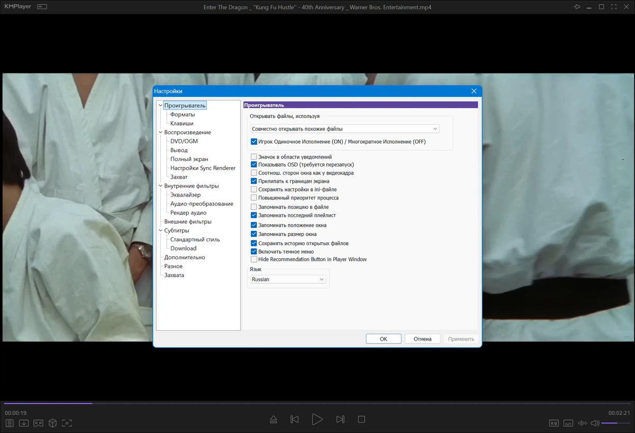Select Стандартный стиль under Субтитры
Image resolution: width=635 pixels, height=433 pixels.
[x=195, y=239]
